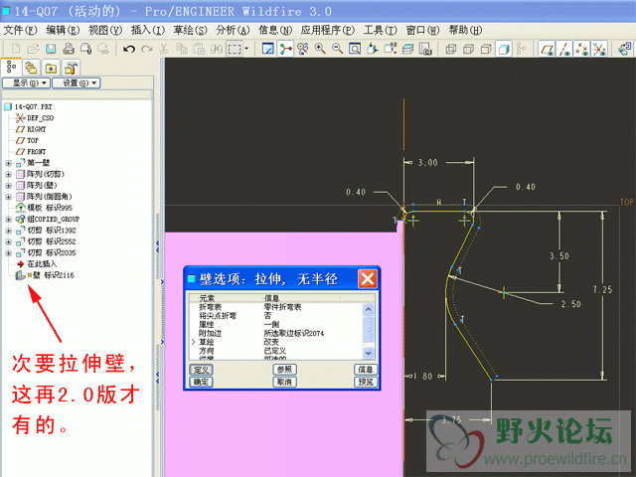This screenshot has width=636, height=477.
Task: Expand the 组COPIED_GROUP tree node
Action: click(x=9, y=220)
